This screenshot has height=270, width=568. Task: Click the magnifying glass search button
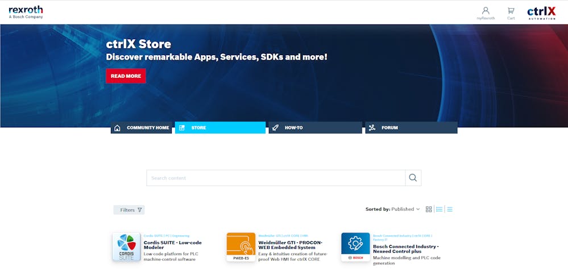click(413, 178)
